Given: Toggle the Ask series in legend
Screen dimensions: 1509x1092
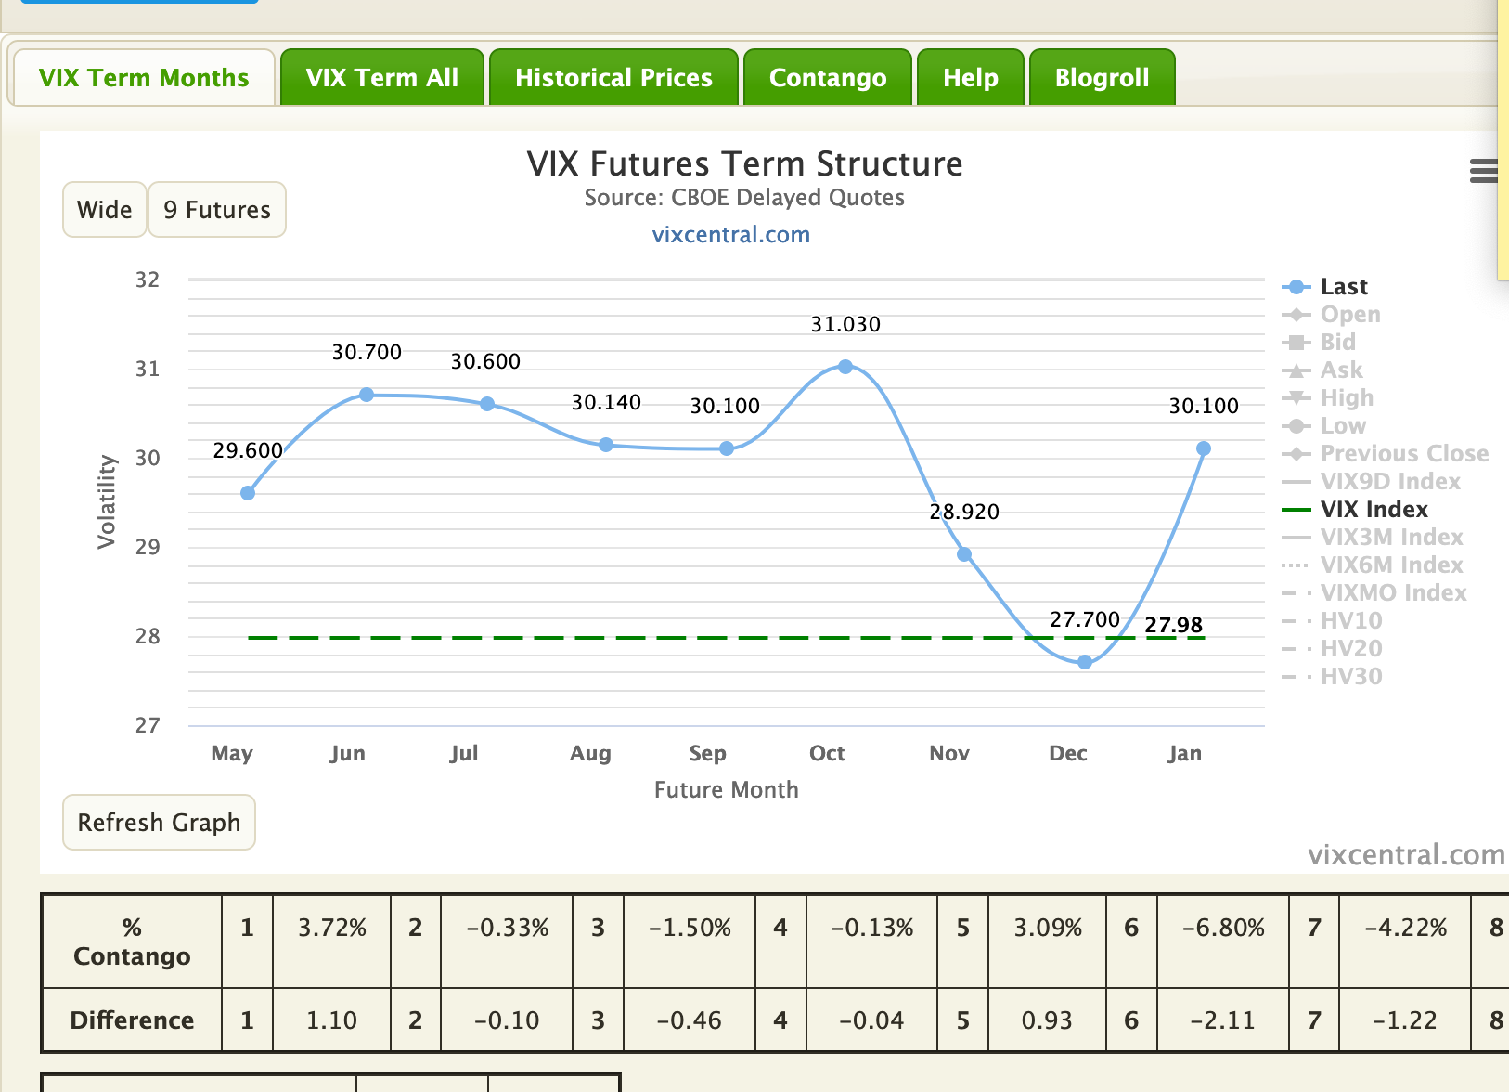Looking at the screenshot, I should pos(1322,370).
